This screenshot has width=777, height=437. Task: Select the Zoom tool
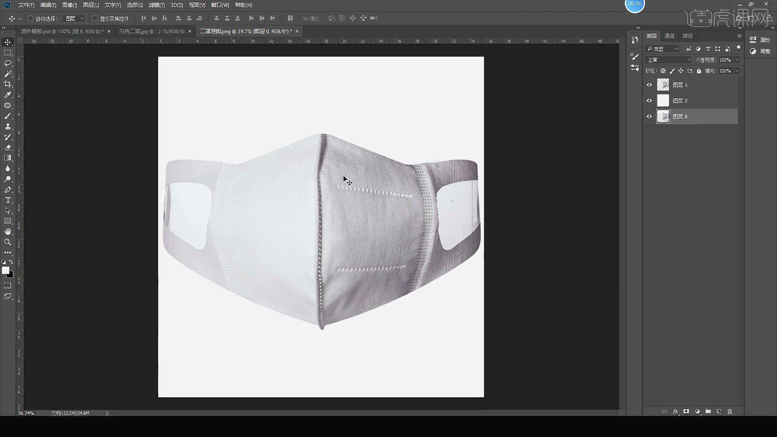[8, 242]
